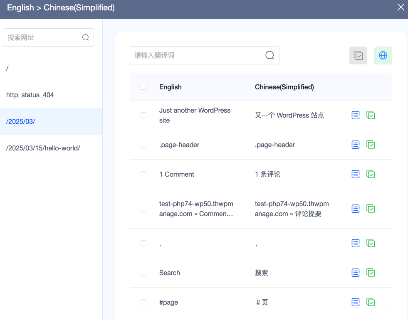This screenshot has height=320, width=408.
Task: Select the '/' root URL in sidebar
Action: 8,68
